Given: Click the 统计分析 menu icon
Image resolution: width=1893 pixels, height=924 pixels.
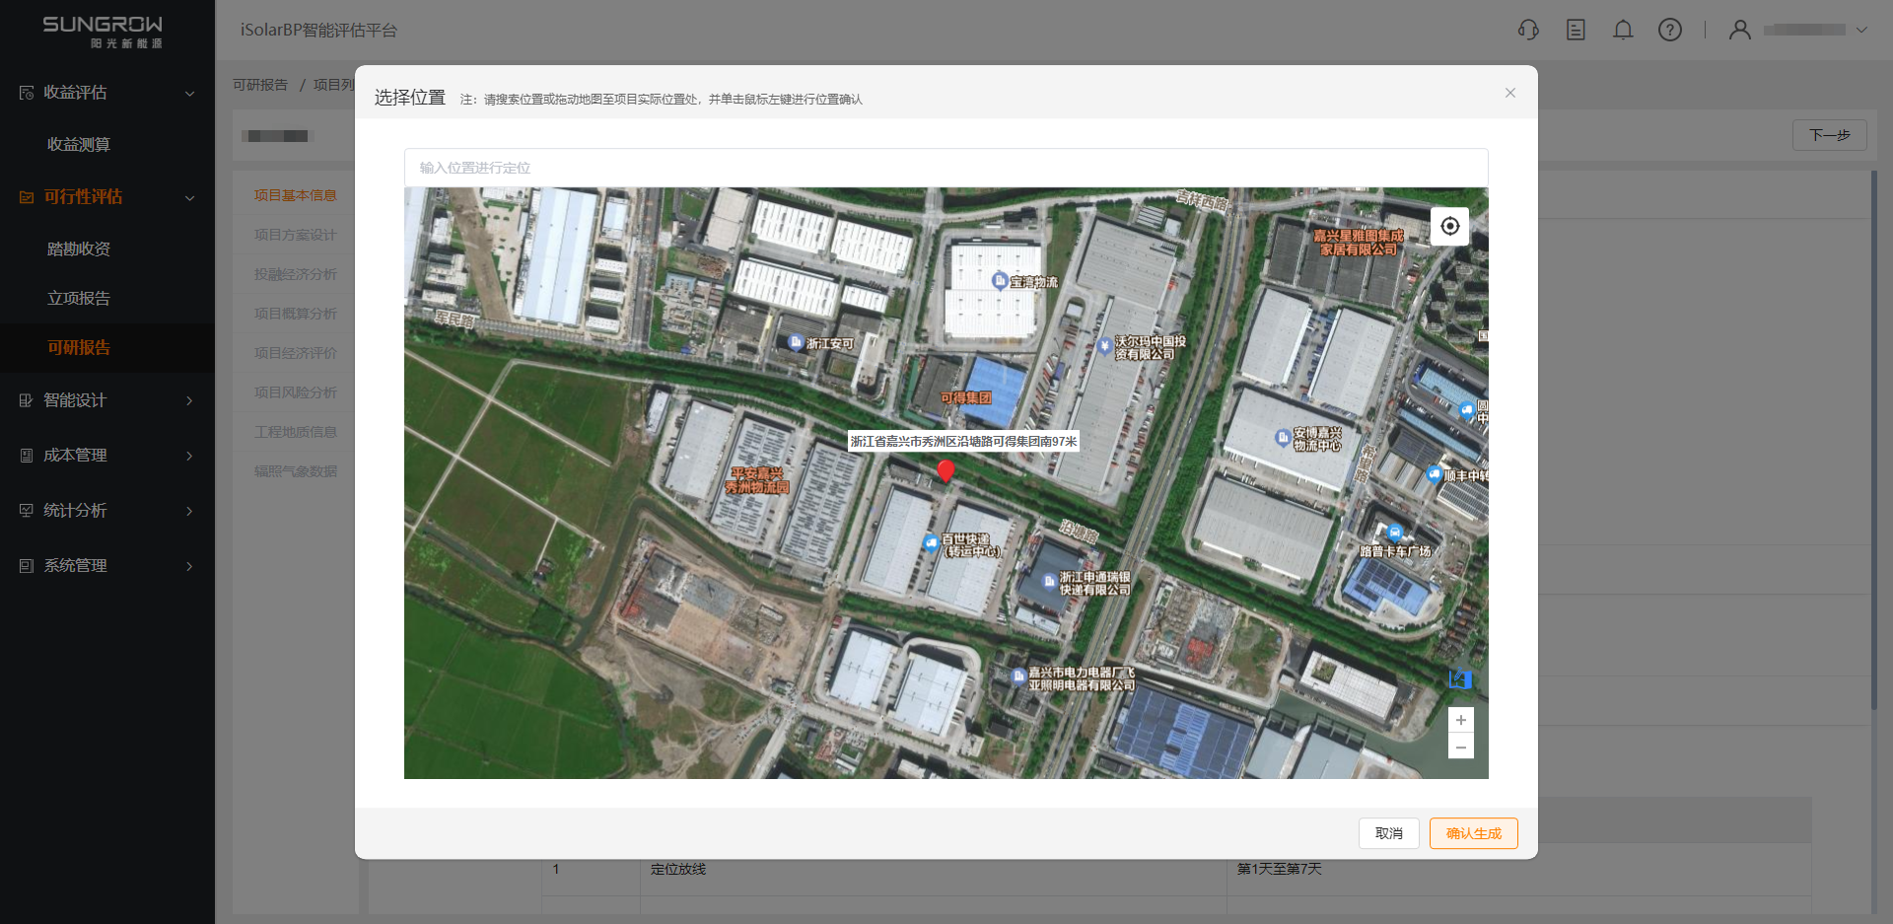Looking at the screenshot, I should tap(27, 511).
